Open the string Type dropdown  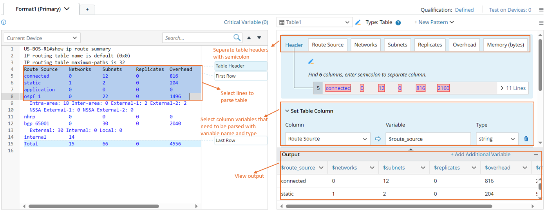coord(497,139)
